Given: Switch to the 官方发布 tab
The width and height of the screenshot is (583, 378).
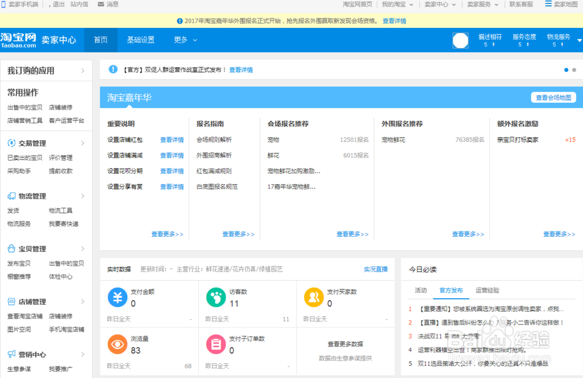Looking at the screenshot, I should coord(451,290).
